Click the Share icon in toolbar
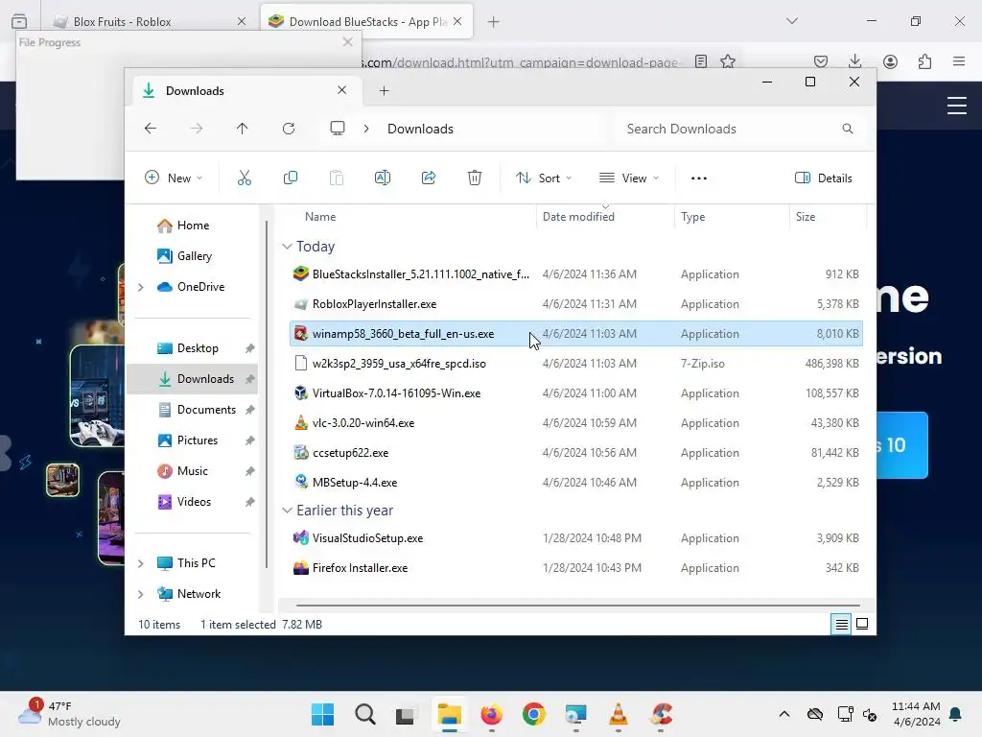Screen dimensions: 982x737 [x=429, y=178]
